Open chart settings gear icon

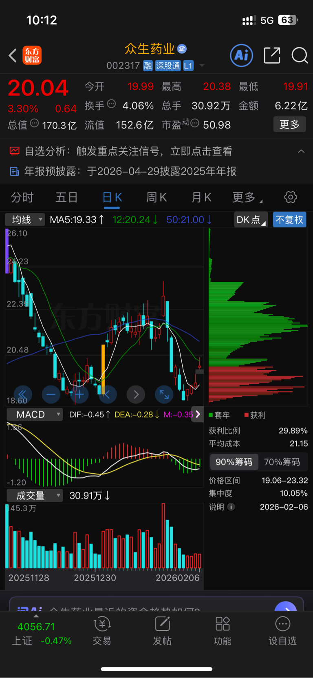coord(291,197)
